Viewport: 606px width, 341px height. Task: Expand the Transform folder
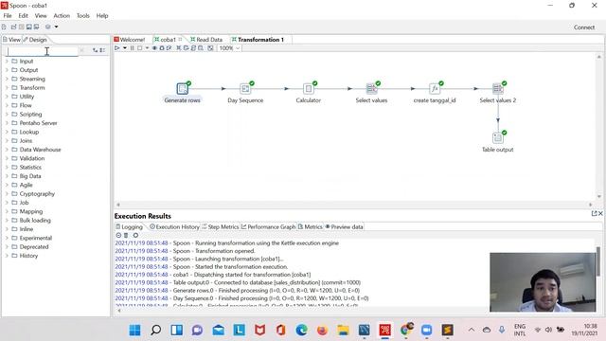(7, 88)
